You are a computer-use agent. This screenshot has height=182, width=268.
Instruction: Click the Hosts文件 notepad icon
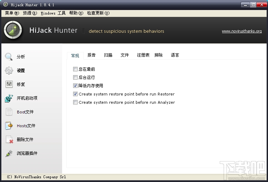pyautogui.click(x=9, y=126)
